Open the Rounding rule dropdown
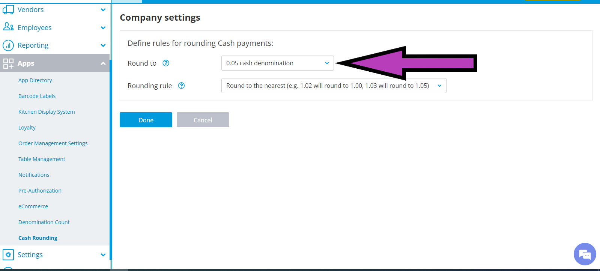This screenshot has height=271, width=600. pos(334,86)
